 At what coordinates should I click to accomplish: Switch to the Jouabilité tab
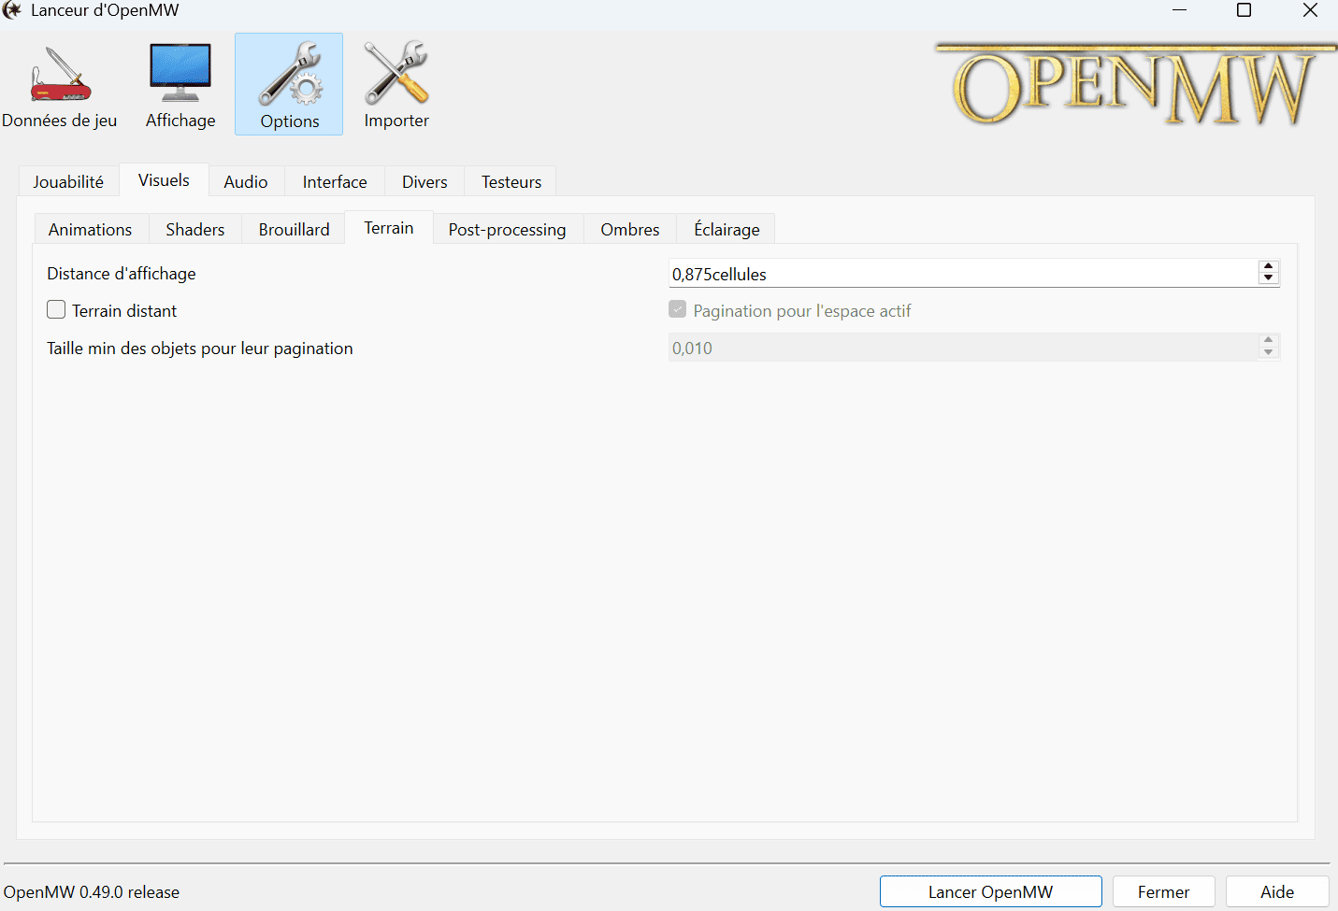click(x=68, y=181)
